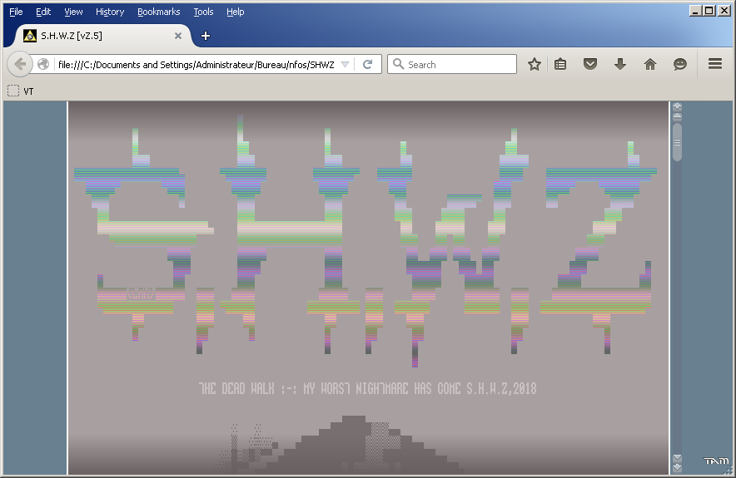Open the Bookmarks menu
This screenshot has height=478, width=736.
158,12
